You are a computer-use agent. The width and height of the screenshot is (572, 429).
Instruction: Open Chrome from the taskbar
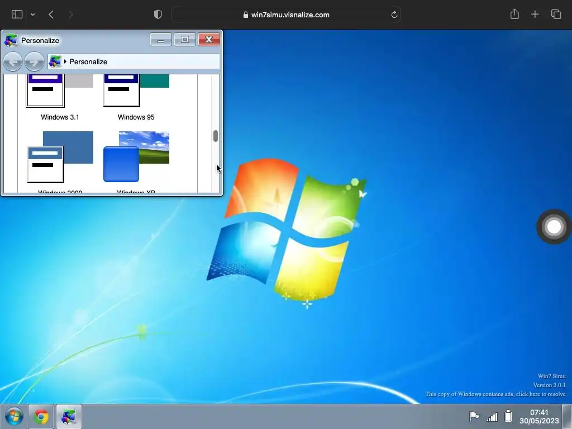[41, 416]
